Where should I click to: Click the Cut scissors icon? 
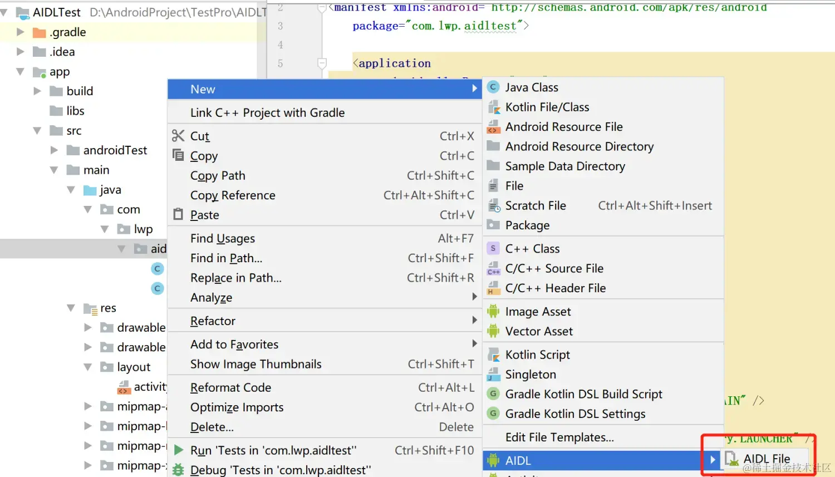point(178,136)
